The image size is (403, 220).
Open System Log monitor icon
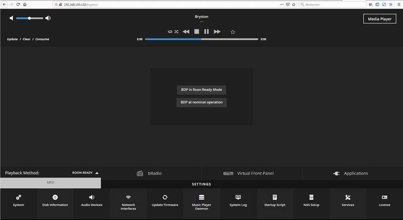tap(238, 197)
